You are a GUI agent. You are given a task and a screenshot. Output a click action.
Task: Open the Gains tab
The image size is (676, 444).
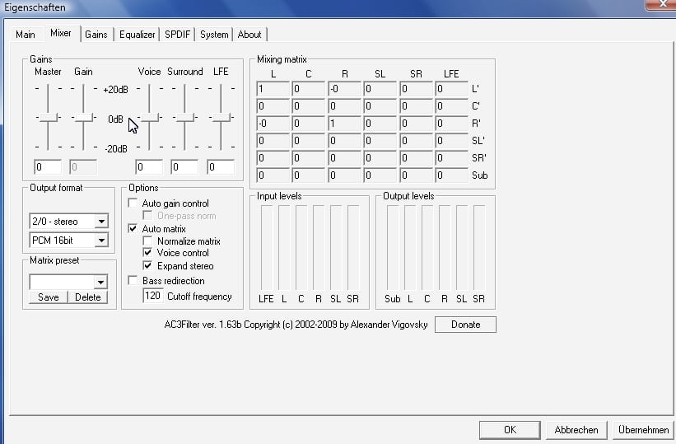click(96, 35)
